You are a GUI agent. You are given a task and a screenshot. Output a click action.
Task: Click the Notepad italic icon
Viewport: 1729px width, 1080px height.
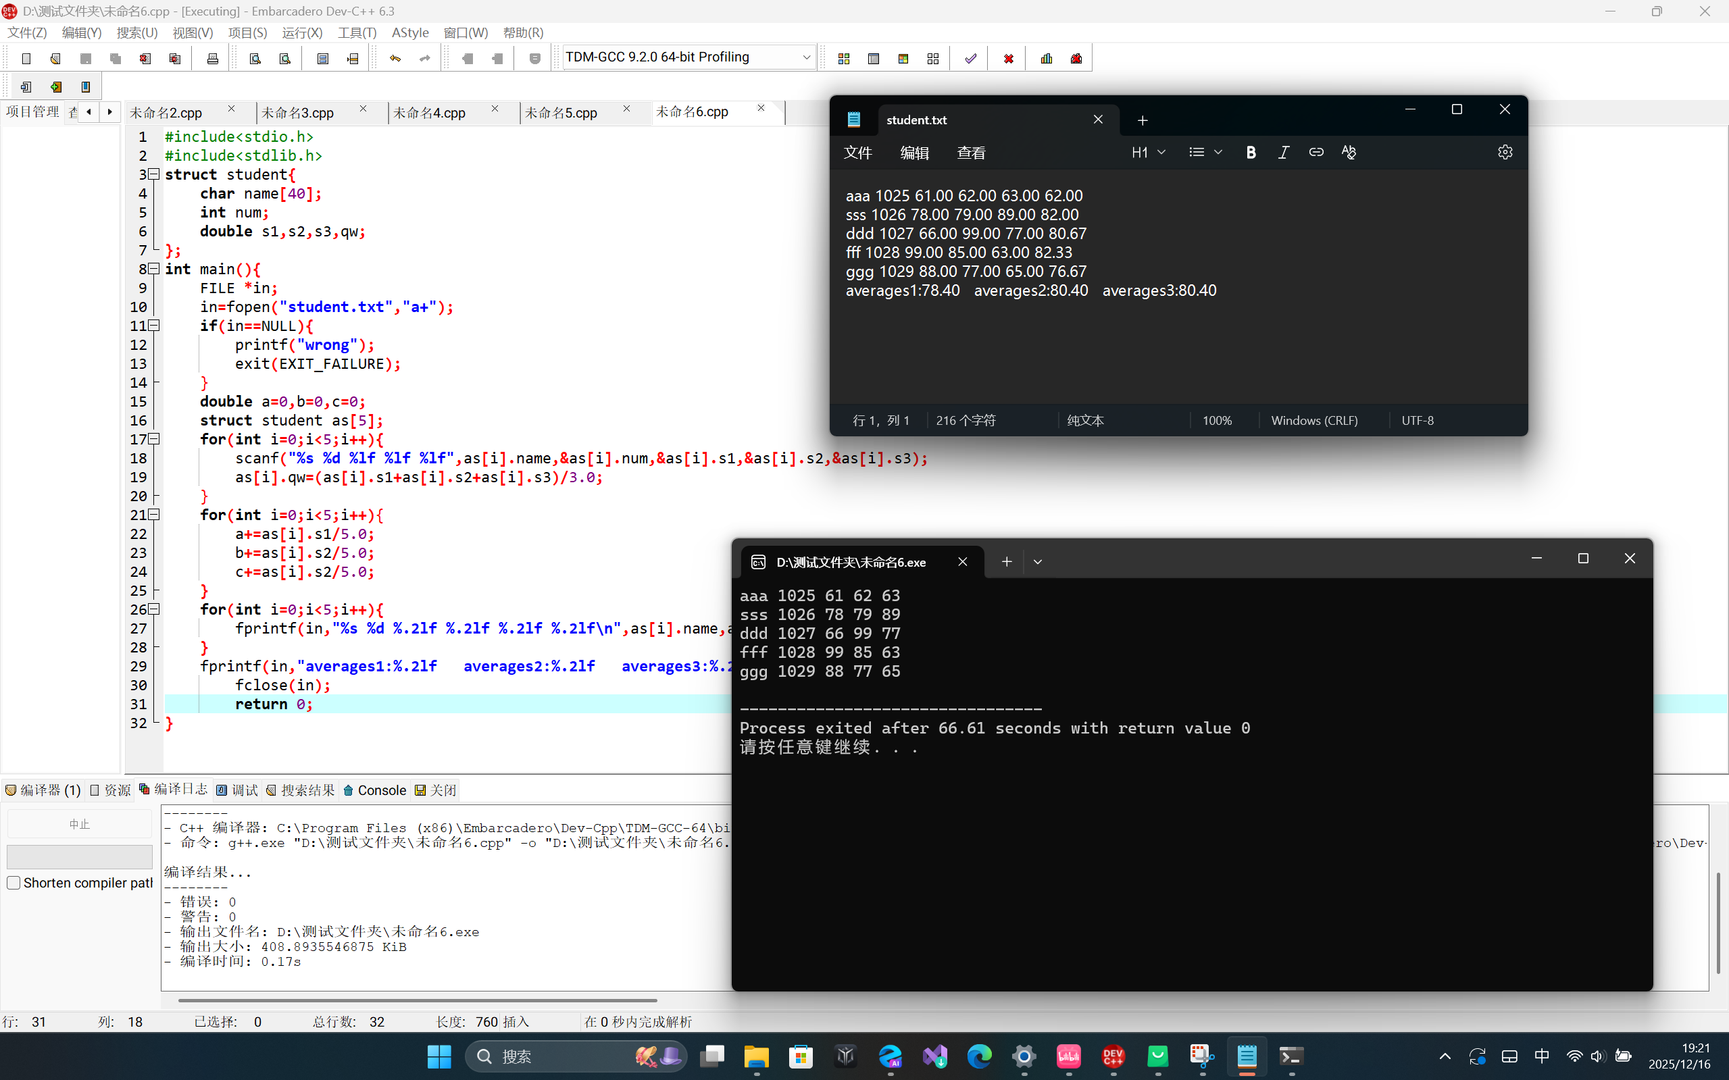pyautogui.click(x=1283, y=152)
